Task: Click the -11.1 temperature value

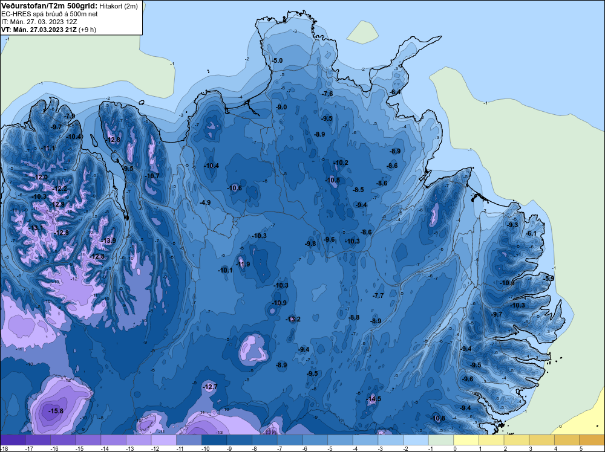Action: [x=48, y=149]
